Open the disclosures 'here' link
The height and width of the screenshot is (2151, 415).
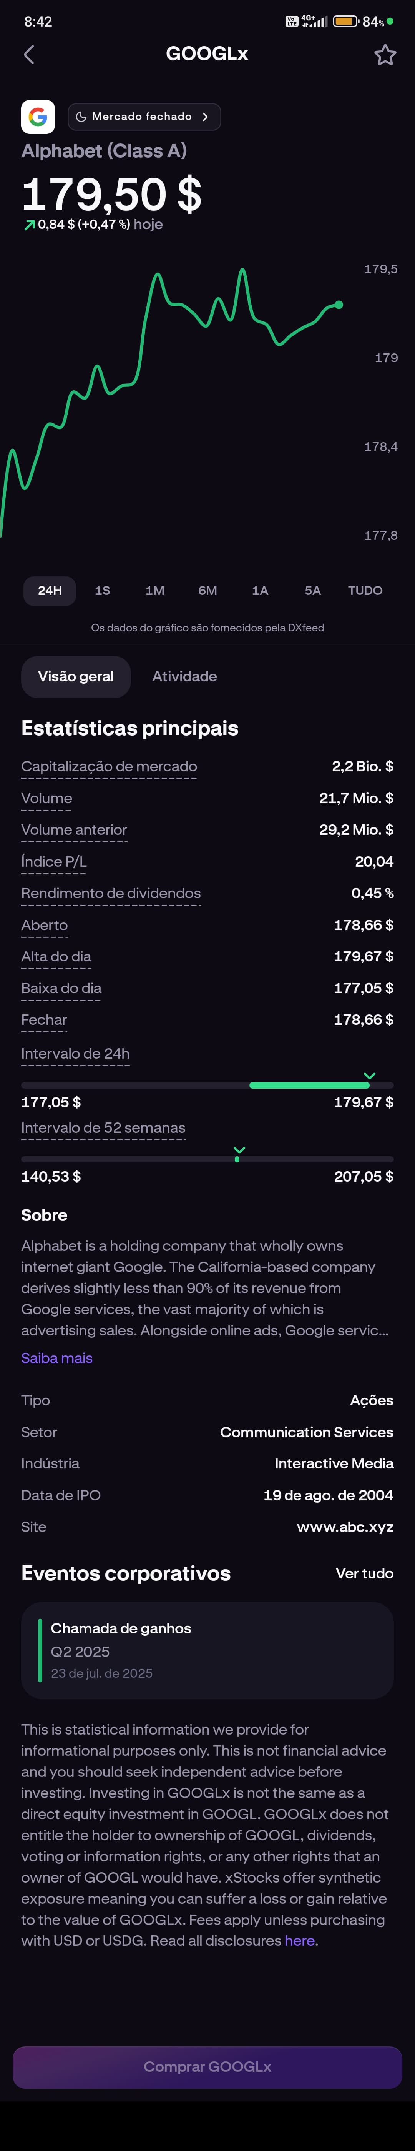point(299,1941)
